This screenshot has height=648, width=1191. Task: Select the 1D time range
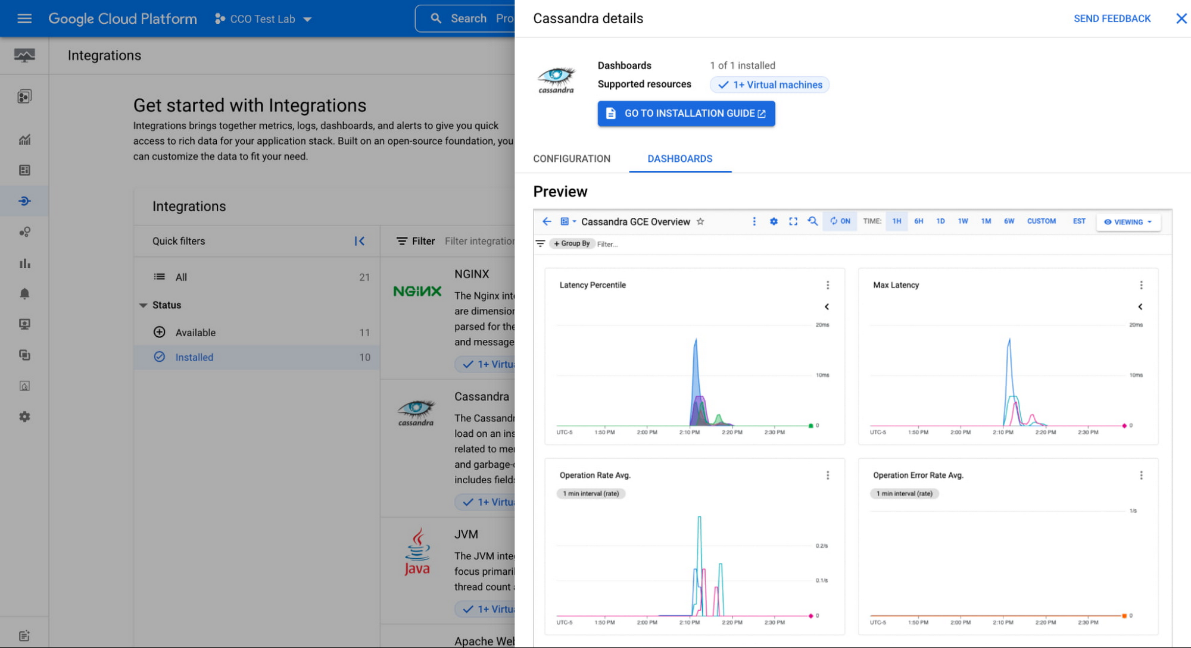(940, 221)
